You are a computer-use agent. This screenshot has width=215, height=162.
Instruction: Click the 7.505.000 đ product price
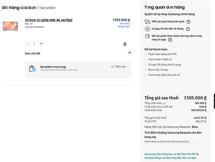(x=121, y=20)
